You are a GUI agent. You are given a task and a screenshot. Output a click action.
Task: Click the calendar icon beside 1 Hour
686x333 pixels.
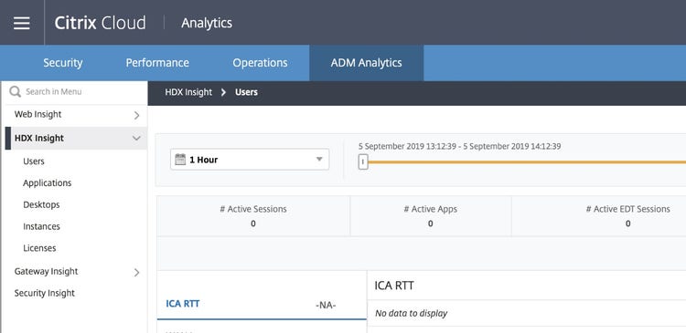(180, 160)
